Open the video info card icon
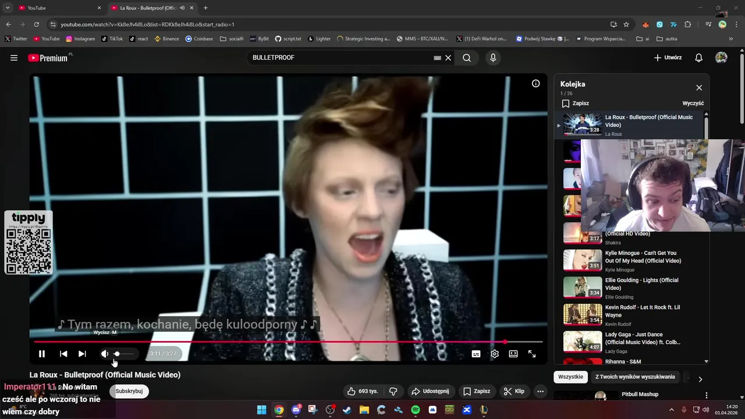Image resolution: width=745 pixels, height=419 pixels. coord(536,83)
